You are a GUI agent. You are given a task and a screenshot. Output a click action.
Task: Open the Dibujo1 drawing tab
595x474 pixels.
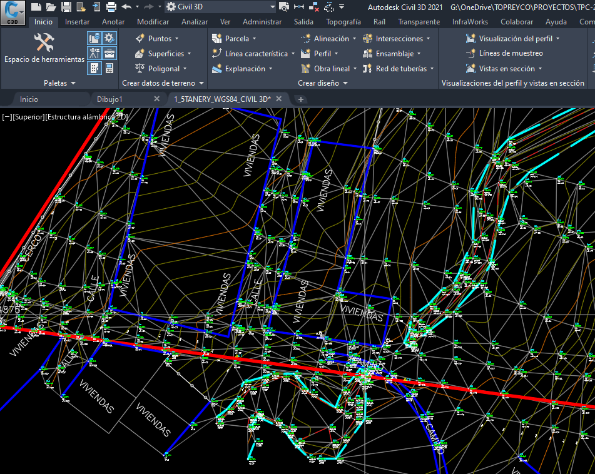(109, 99)
